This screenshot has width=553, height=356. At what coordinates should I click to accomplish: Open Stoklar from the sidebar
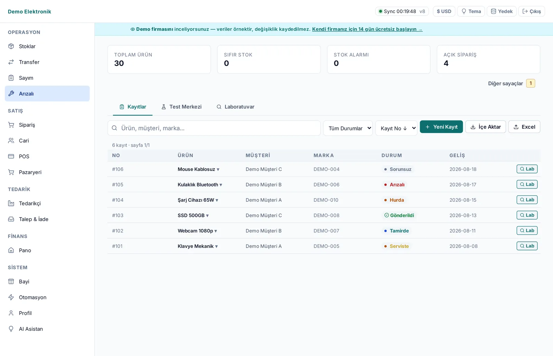(x=47, y=46)
